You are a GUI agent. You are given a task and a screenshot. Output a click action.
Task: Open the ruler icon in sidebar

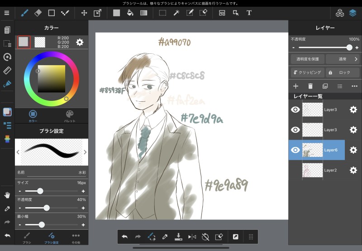tap(7, 71)
